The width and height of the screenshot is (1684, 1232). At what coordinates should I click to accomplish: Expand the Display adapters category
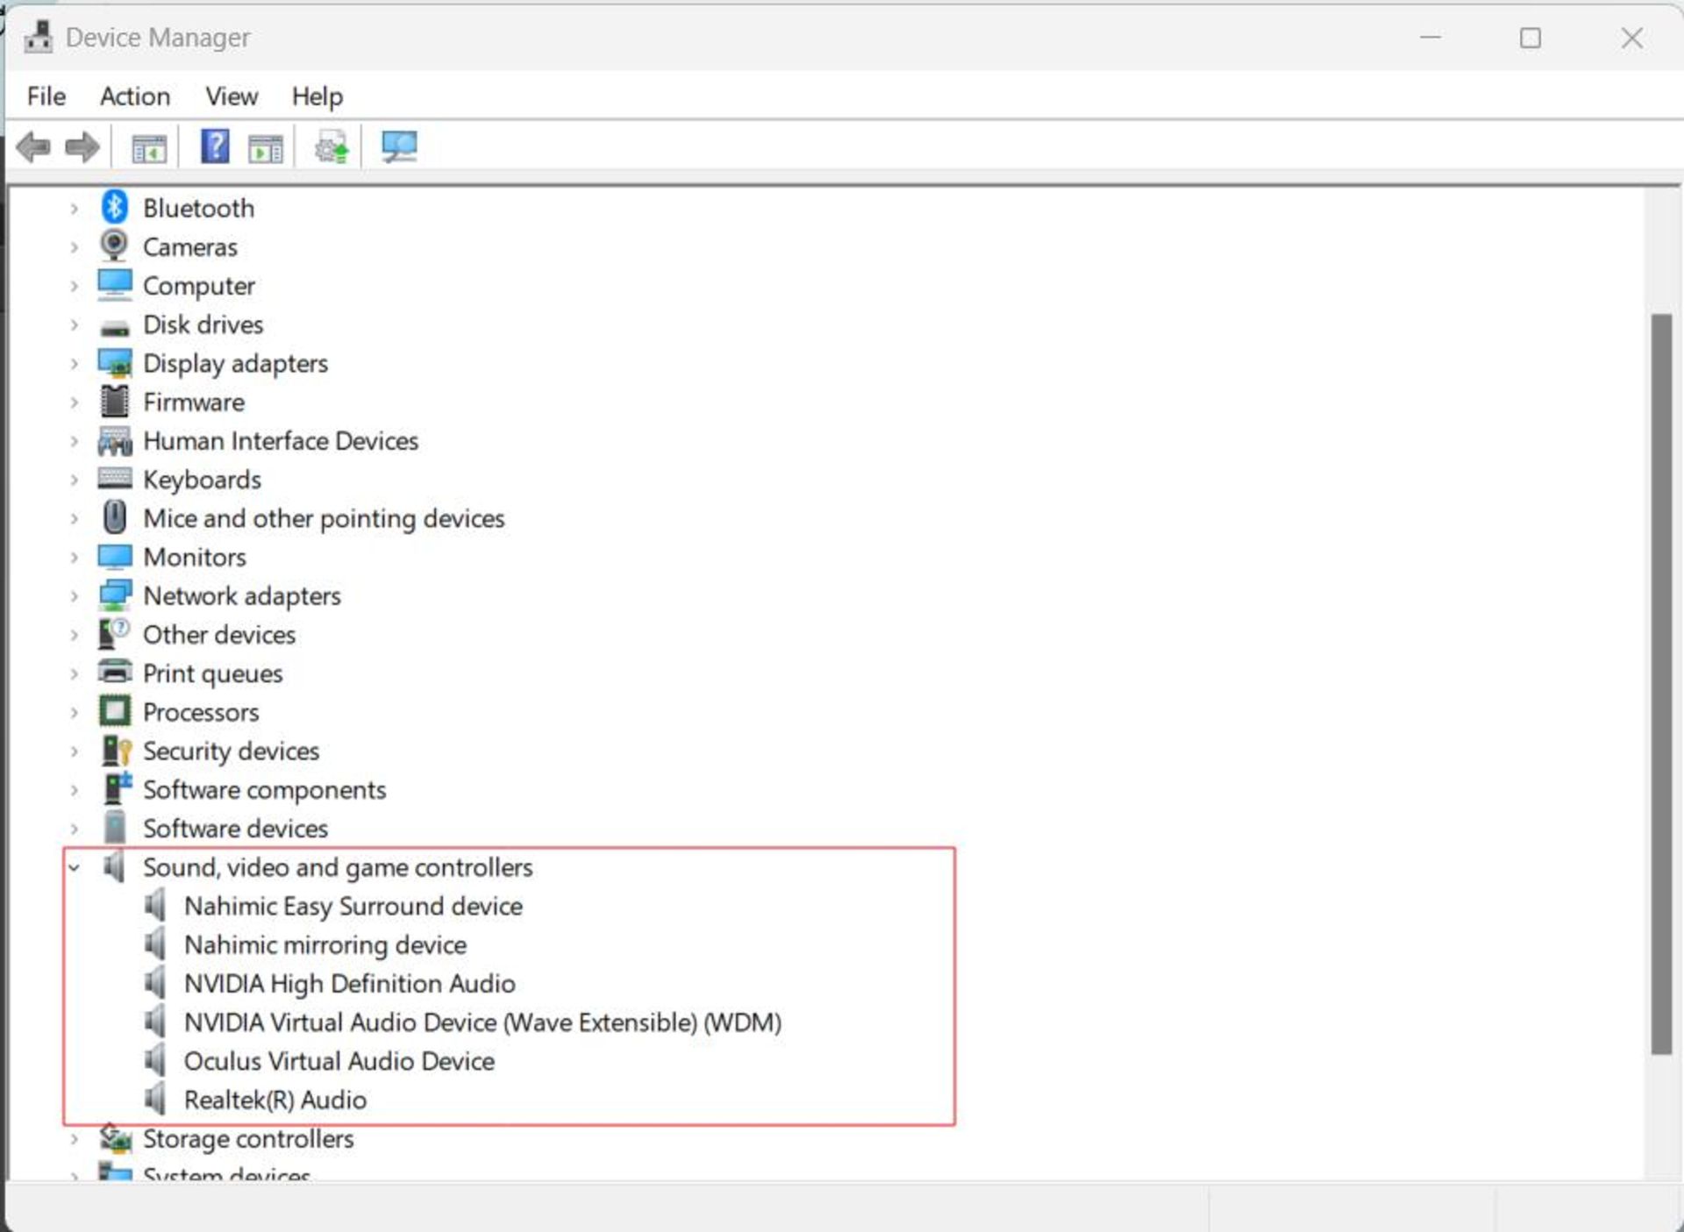point(73,363)
